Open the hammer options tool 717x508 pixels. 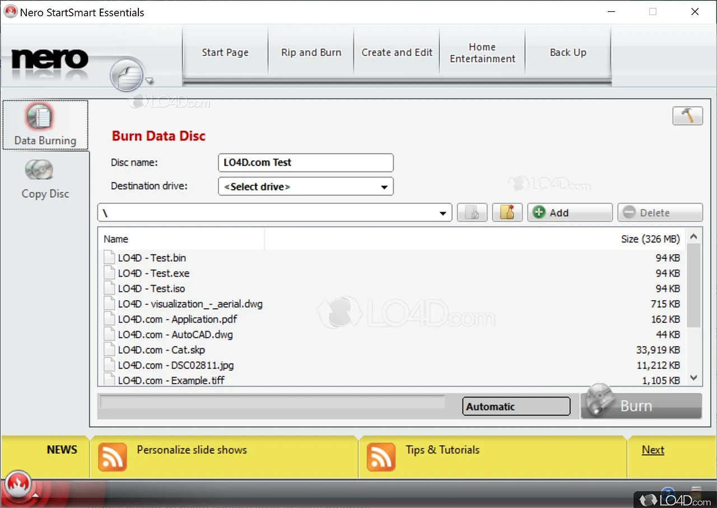click(687, 115)
